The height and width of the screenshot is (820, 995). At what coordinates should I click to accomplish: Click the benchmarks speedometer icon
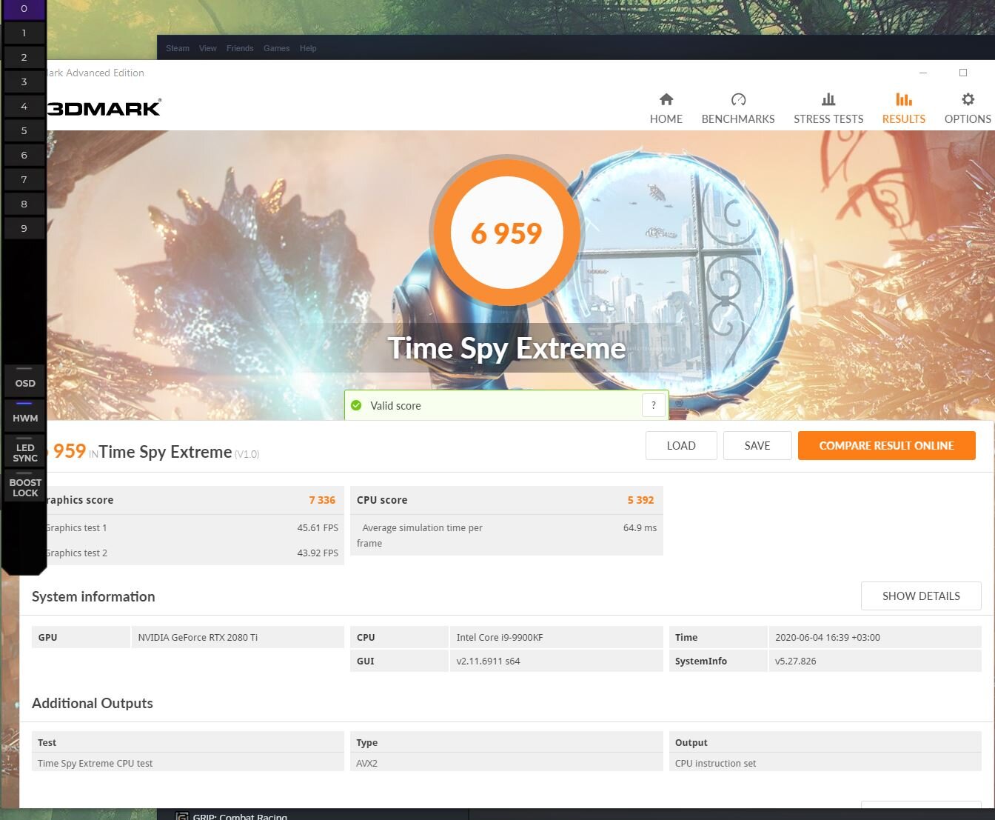738,99
